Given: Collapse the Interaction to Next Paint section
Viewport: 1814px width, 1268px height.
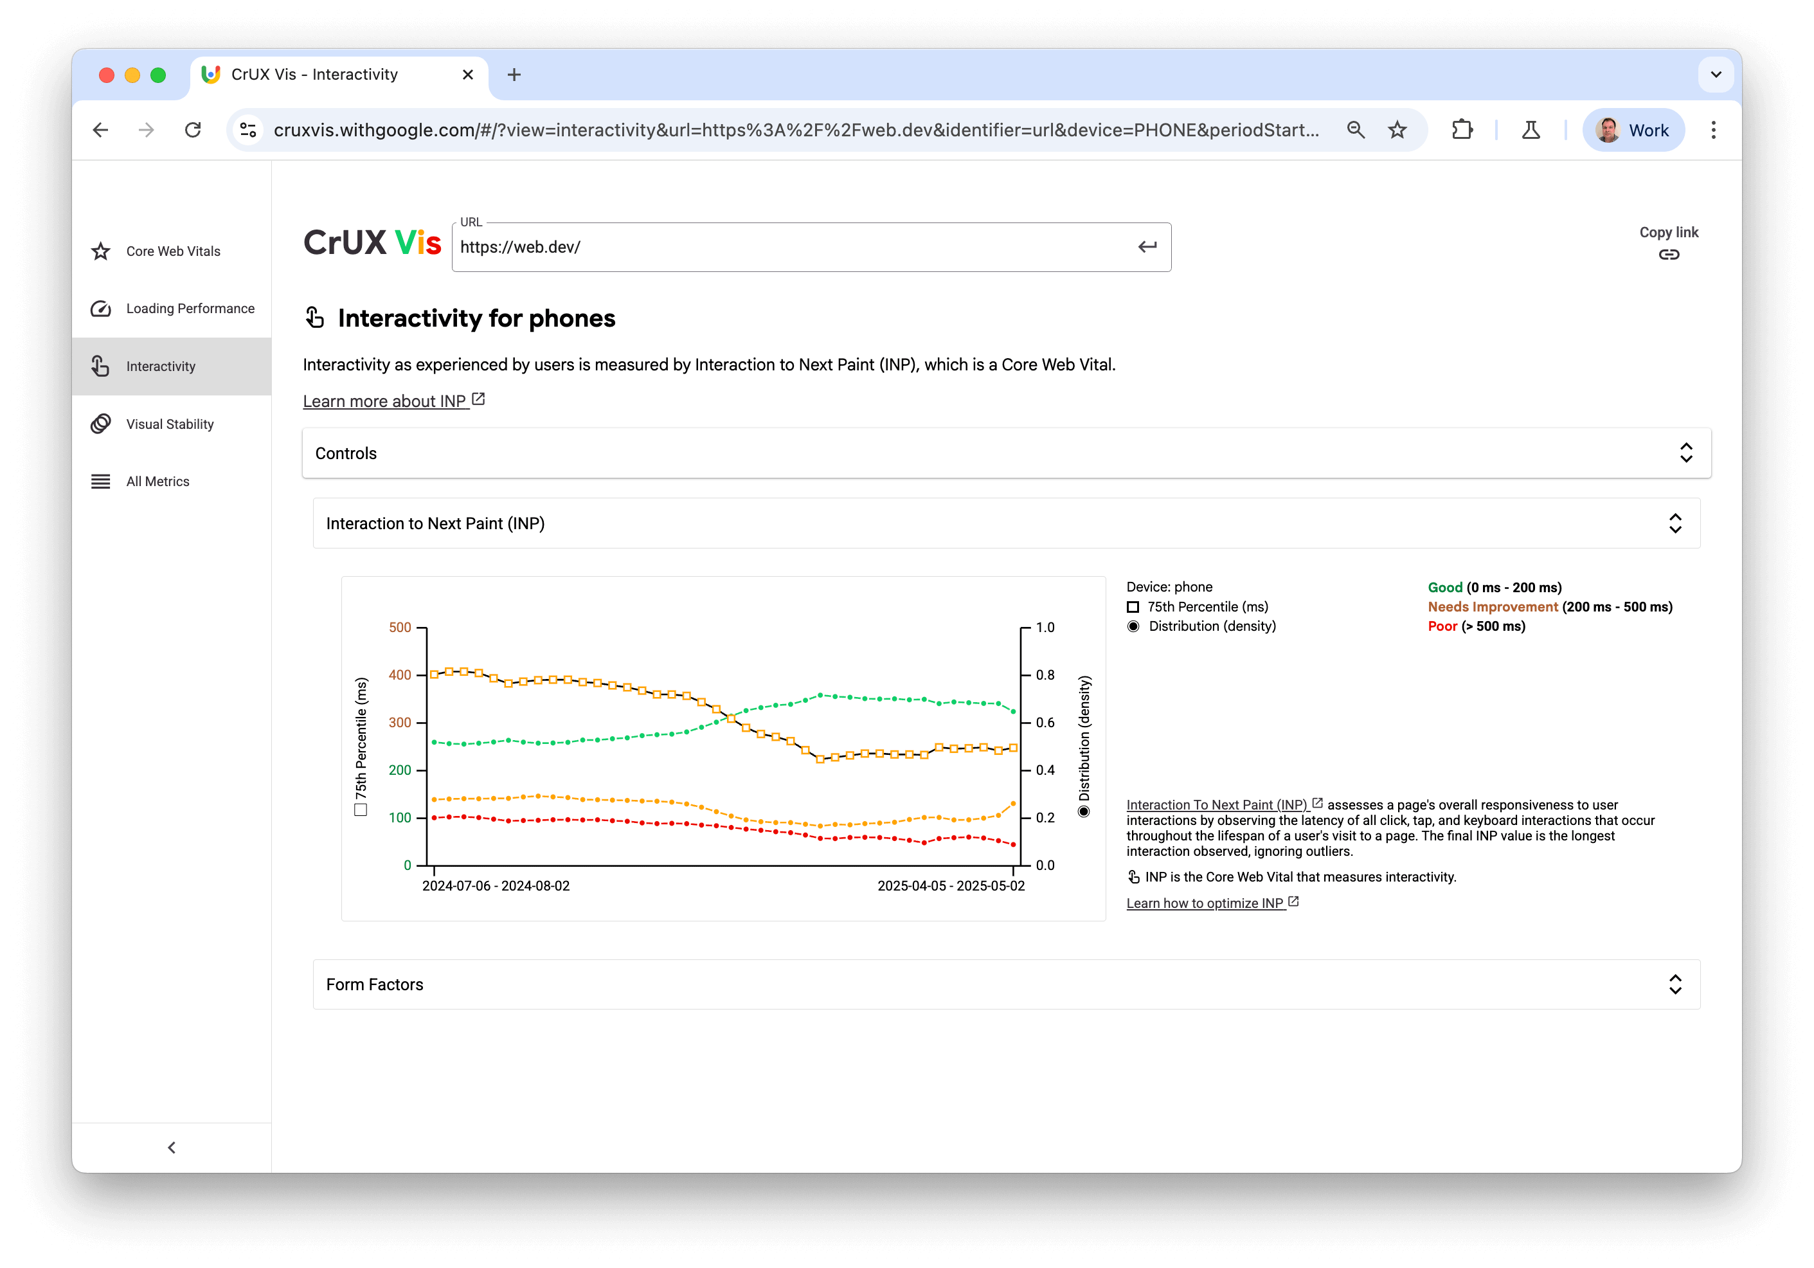Looking at the screenshot, I should 1676,523.
